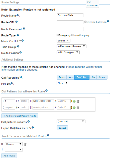Enable the Override Extension checkbox

85,22
